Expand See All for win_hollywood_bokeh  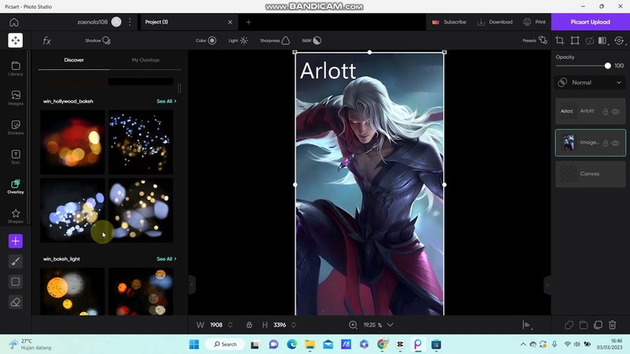point(165,101)
